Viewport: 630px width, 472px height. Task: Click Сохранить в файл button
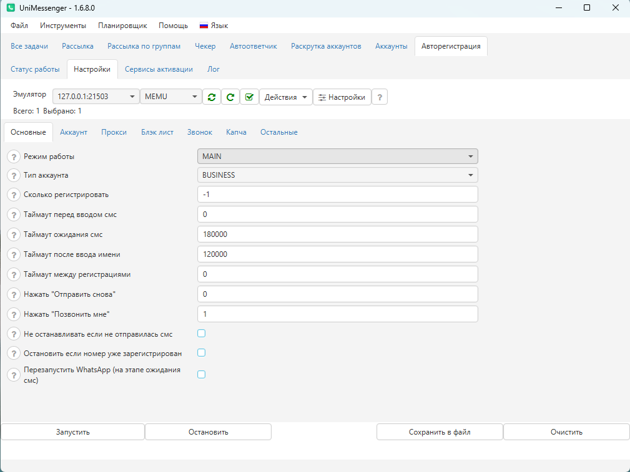(x=440, y=432)
